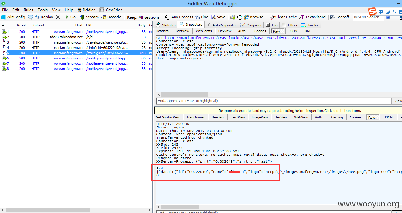Viewport: 402px width, 213px height.
Task: Expand the Browse dropdown arrow
Action: pyautogui.click(x=267, y=17)
